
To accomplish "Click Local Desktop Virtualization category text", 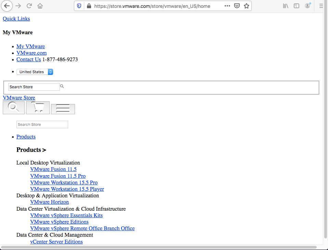I will [48, 163].
